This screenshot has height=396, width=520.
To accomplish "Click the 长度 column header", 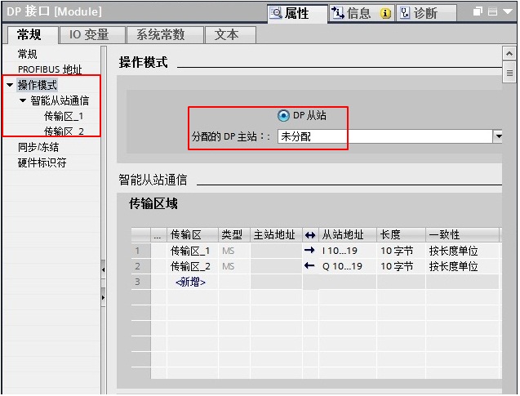I will [402, 235].
